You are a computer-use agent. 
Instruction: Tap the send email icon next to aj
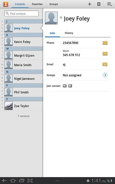coord(105,64)
